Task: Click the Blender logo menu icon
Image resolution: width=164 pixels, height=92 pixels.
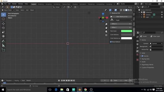Action: tap(2, 4)
